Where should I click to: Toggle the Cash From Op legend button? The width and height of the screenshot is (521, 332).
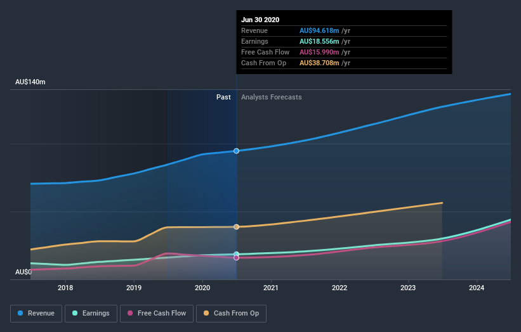pyautogui.click(x=231, y=314)
